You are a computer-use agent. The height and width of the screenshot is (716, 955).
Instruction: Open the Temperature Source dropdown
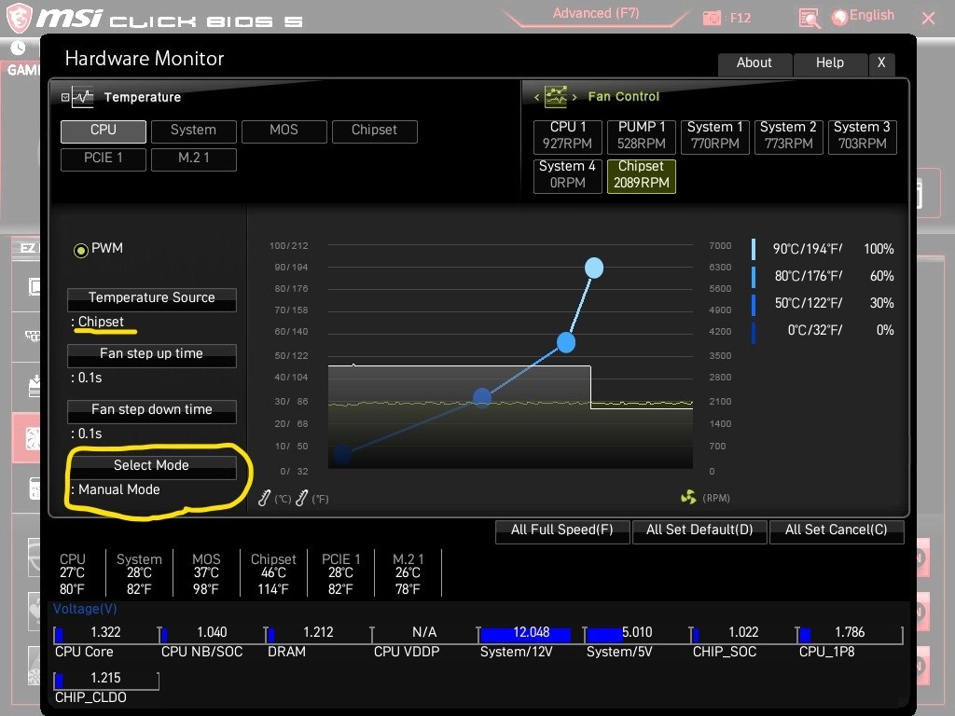151,298
